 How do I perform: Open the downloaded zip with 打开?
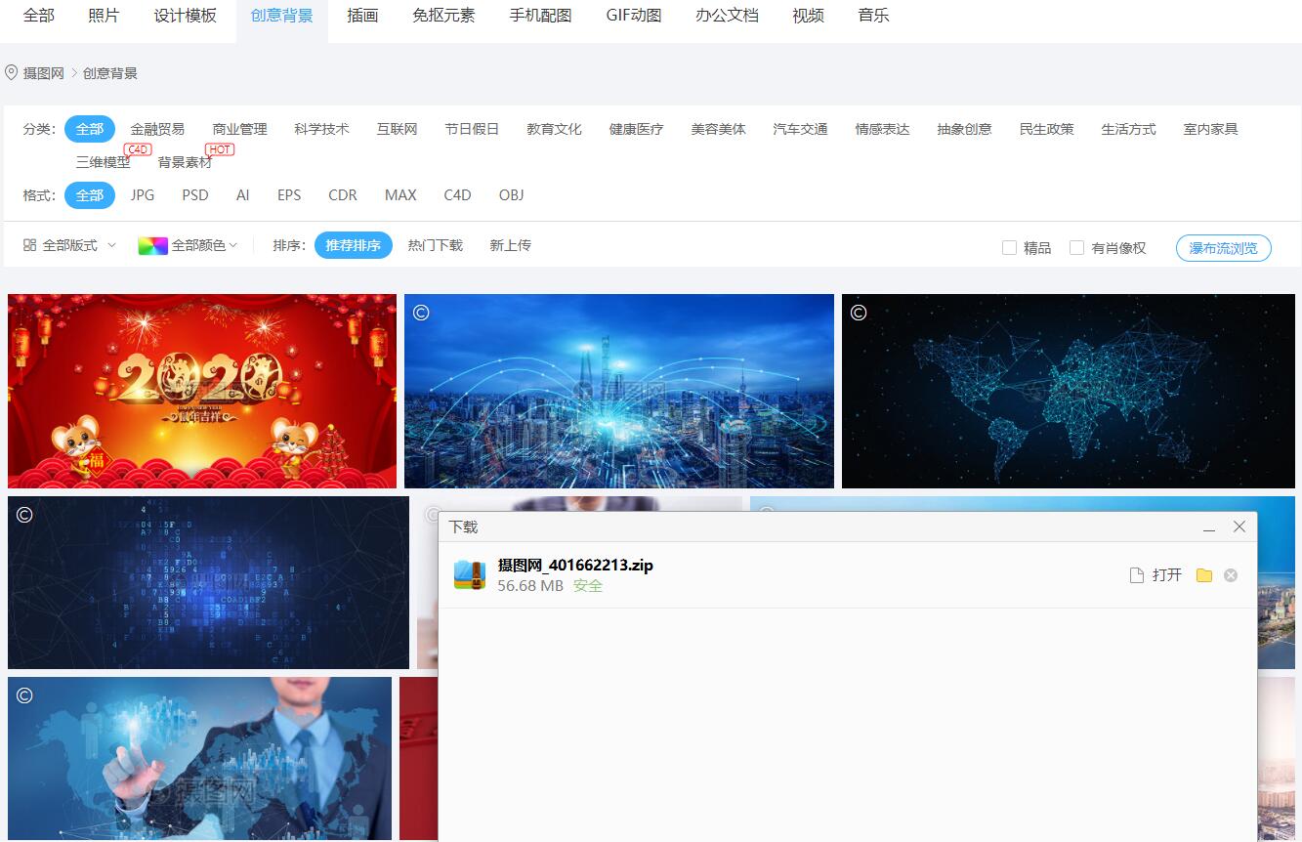tap(1165, 575)
